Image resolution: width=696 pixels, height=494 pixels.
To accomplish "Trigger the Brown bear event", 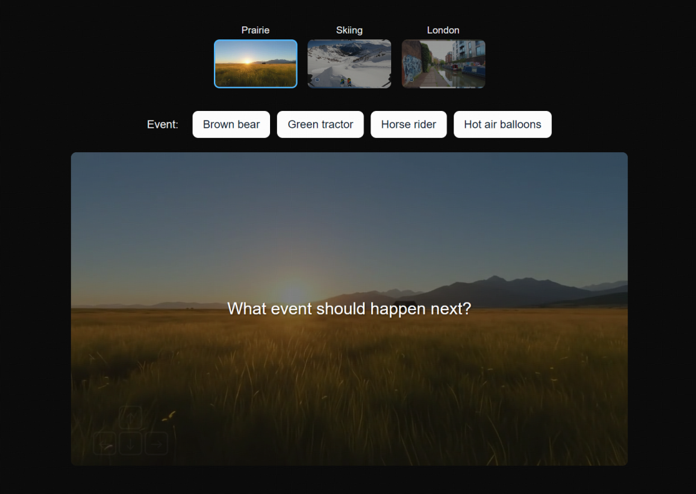I will pos(231,124).
